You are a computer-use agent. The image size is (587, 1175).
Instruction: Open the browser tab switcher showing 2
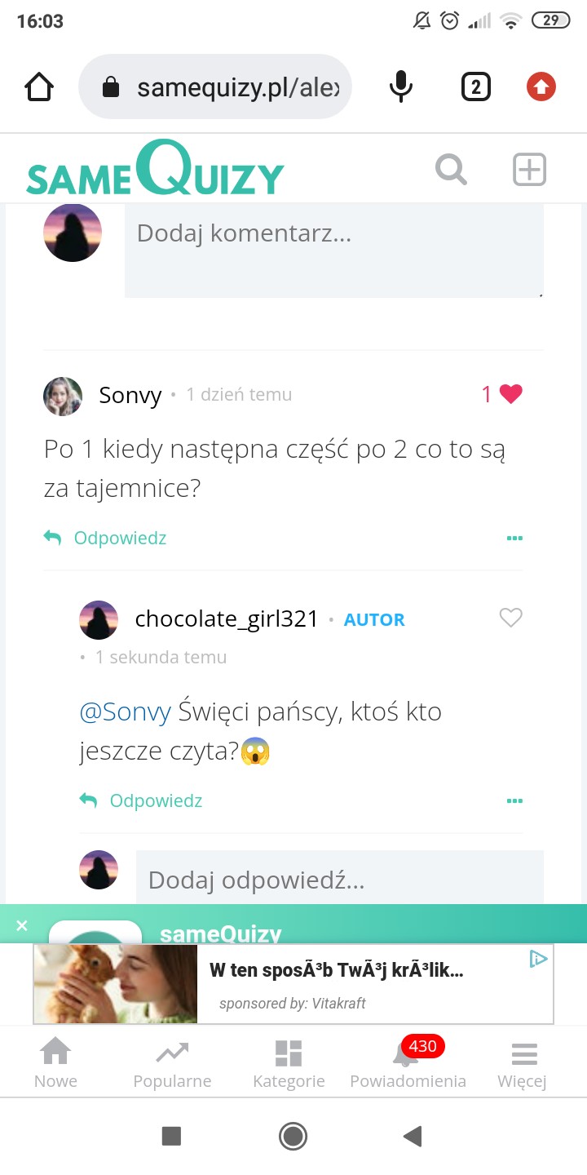476,86
